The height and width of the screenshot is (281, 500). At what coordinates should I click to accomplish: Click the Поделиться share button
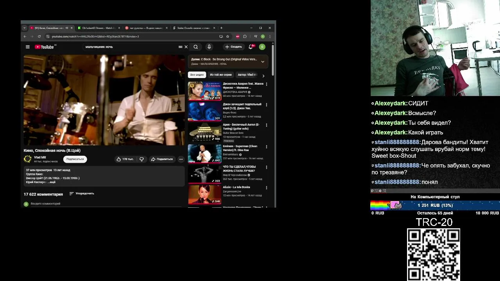point(162,159)
